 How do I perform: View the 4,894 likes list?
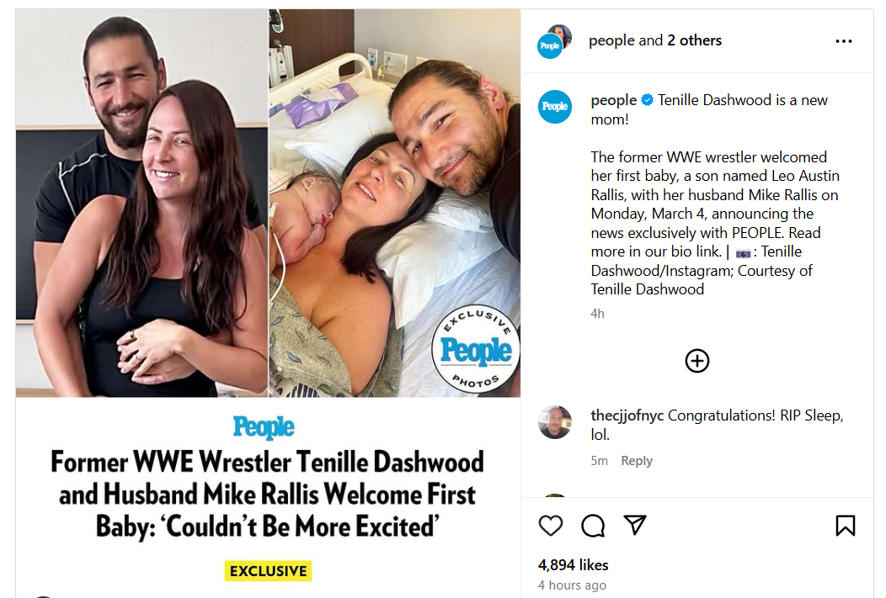[x=574, y=564]
